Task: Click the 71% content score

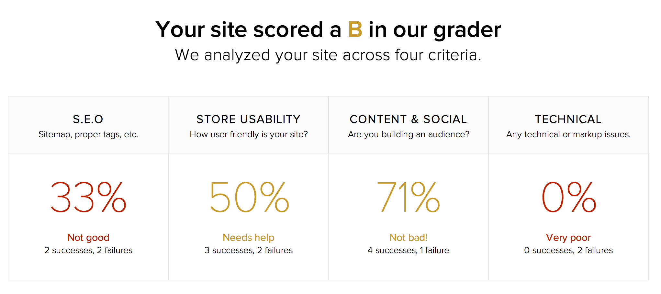Action: click(x=409, y=197)
